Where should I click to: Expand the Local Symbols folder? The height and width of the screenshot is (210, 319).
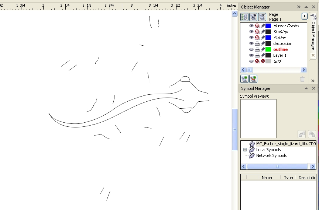[x=245, y=150]
